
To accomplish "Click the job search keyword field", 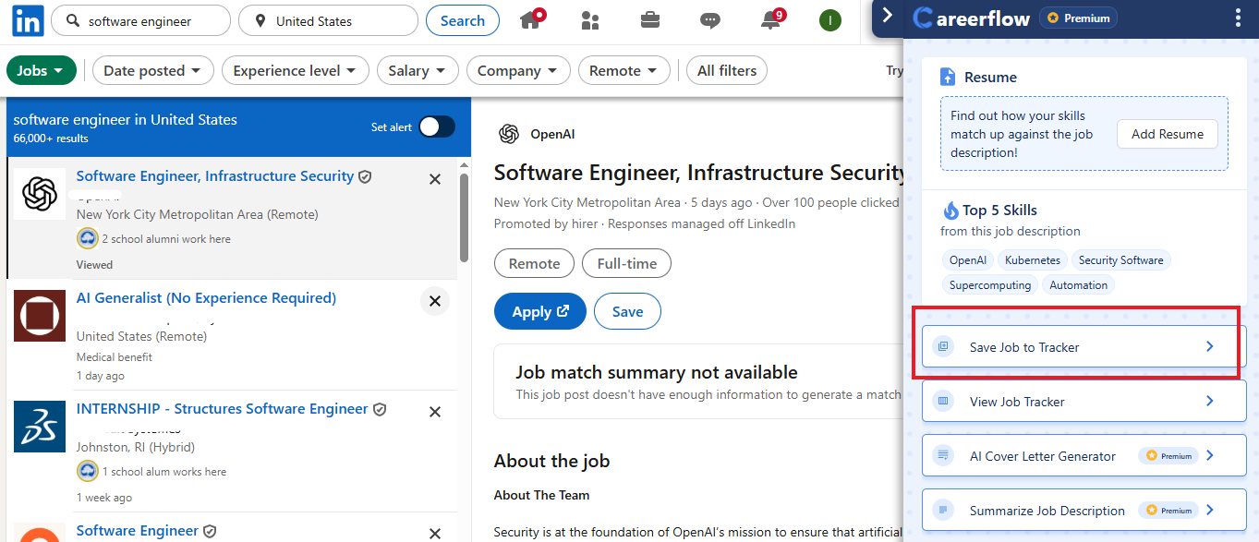I will pyautogui.click(x=140, y=20).
